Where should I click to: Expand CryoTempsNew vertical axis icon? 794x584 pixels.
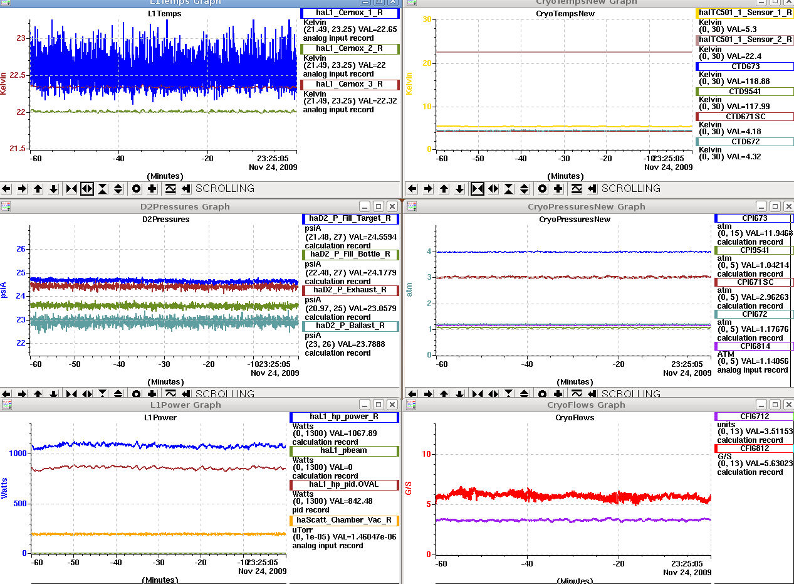click(x=525, y=189)
